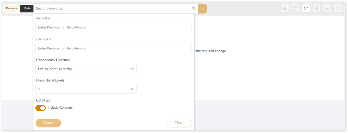
Task: Click the fullscreen expand arrows icon
Action: pyautogui.click(x=338, y=8)
